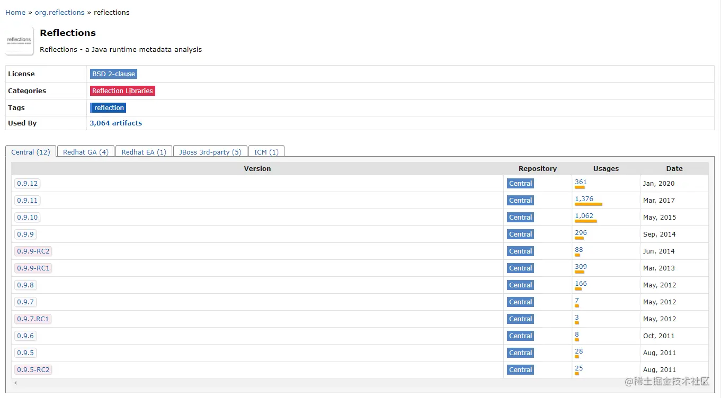The height and width of the screenshot is (398, 721).
Task: Open 3 usages of 0.9.7.RC1
Action: 577,318
